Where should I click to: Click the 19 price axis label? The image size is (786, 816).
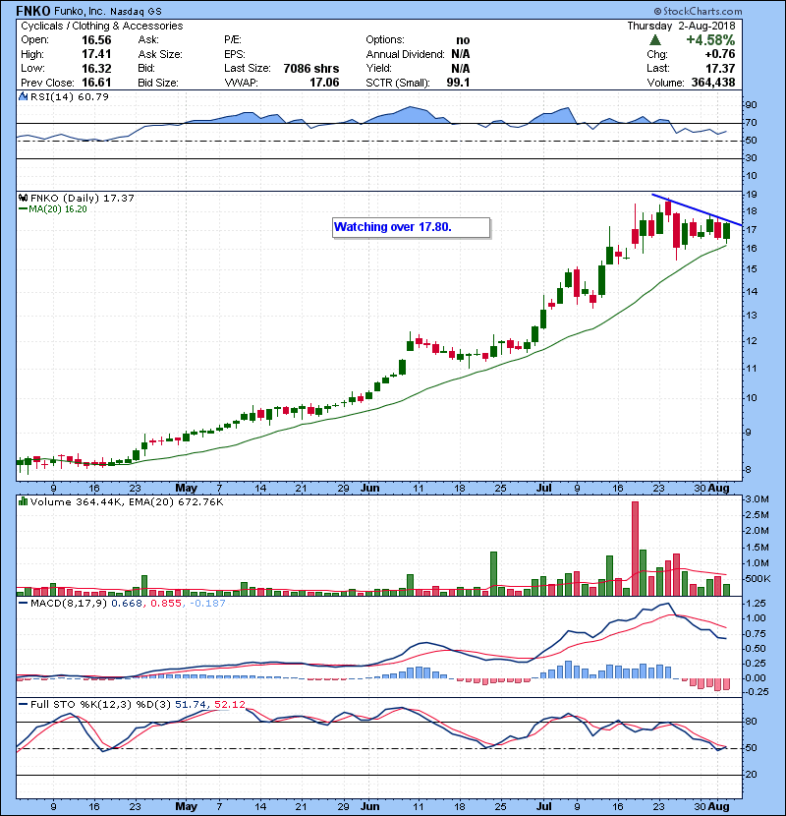coord(751,195)
